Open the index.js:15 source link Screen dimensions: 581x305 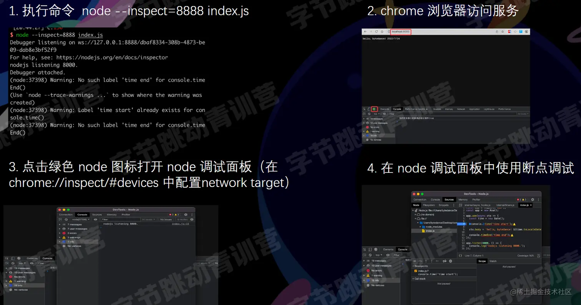[x=180, y=224]
